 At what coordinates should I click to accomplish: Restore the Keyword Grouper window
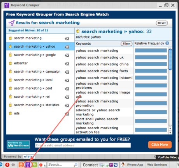tap(166, 5)
